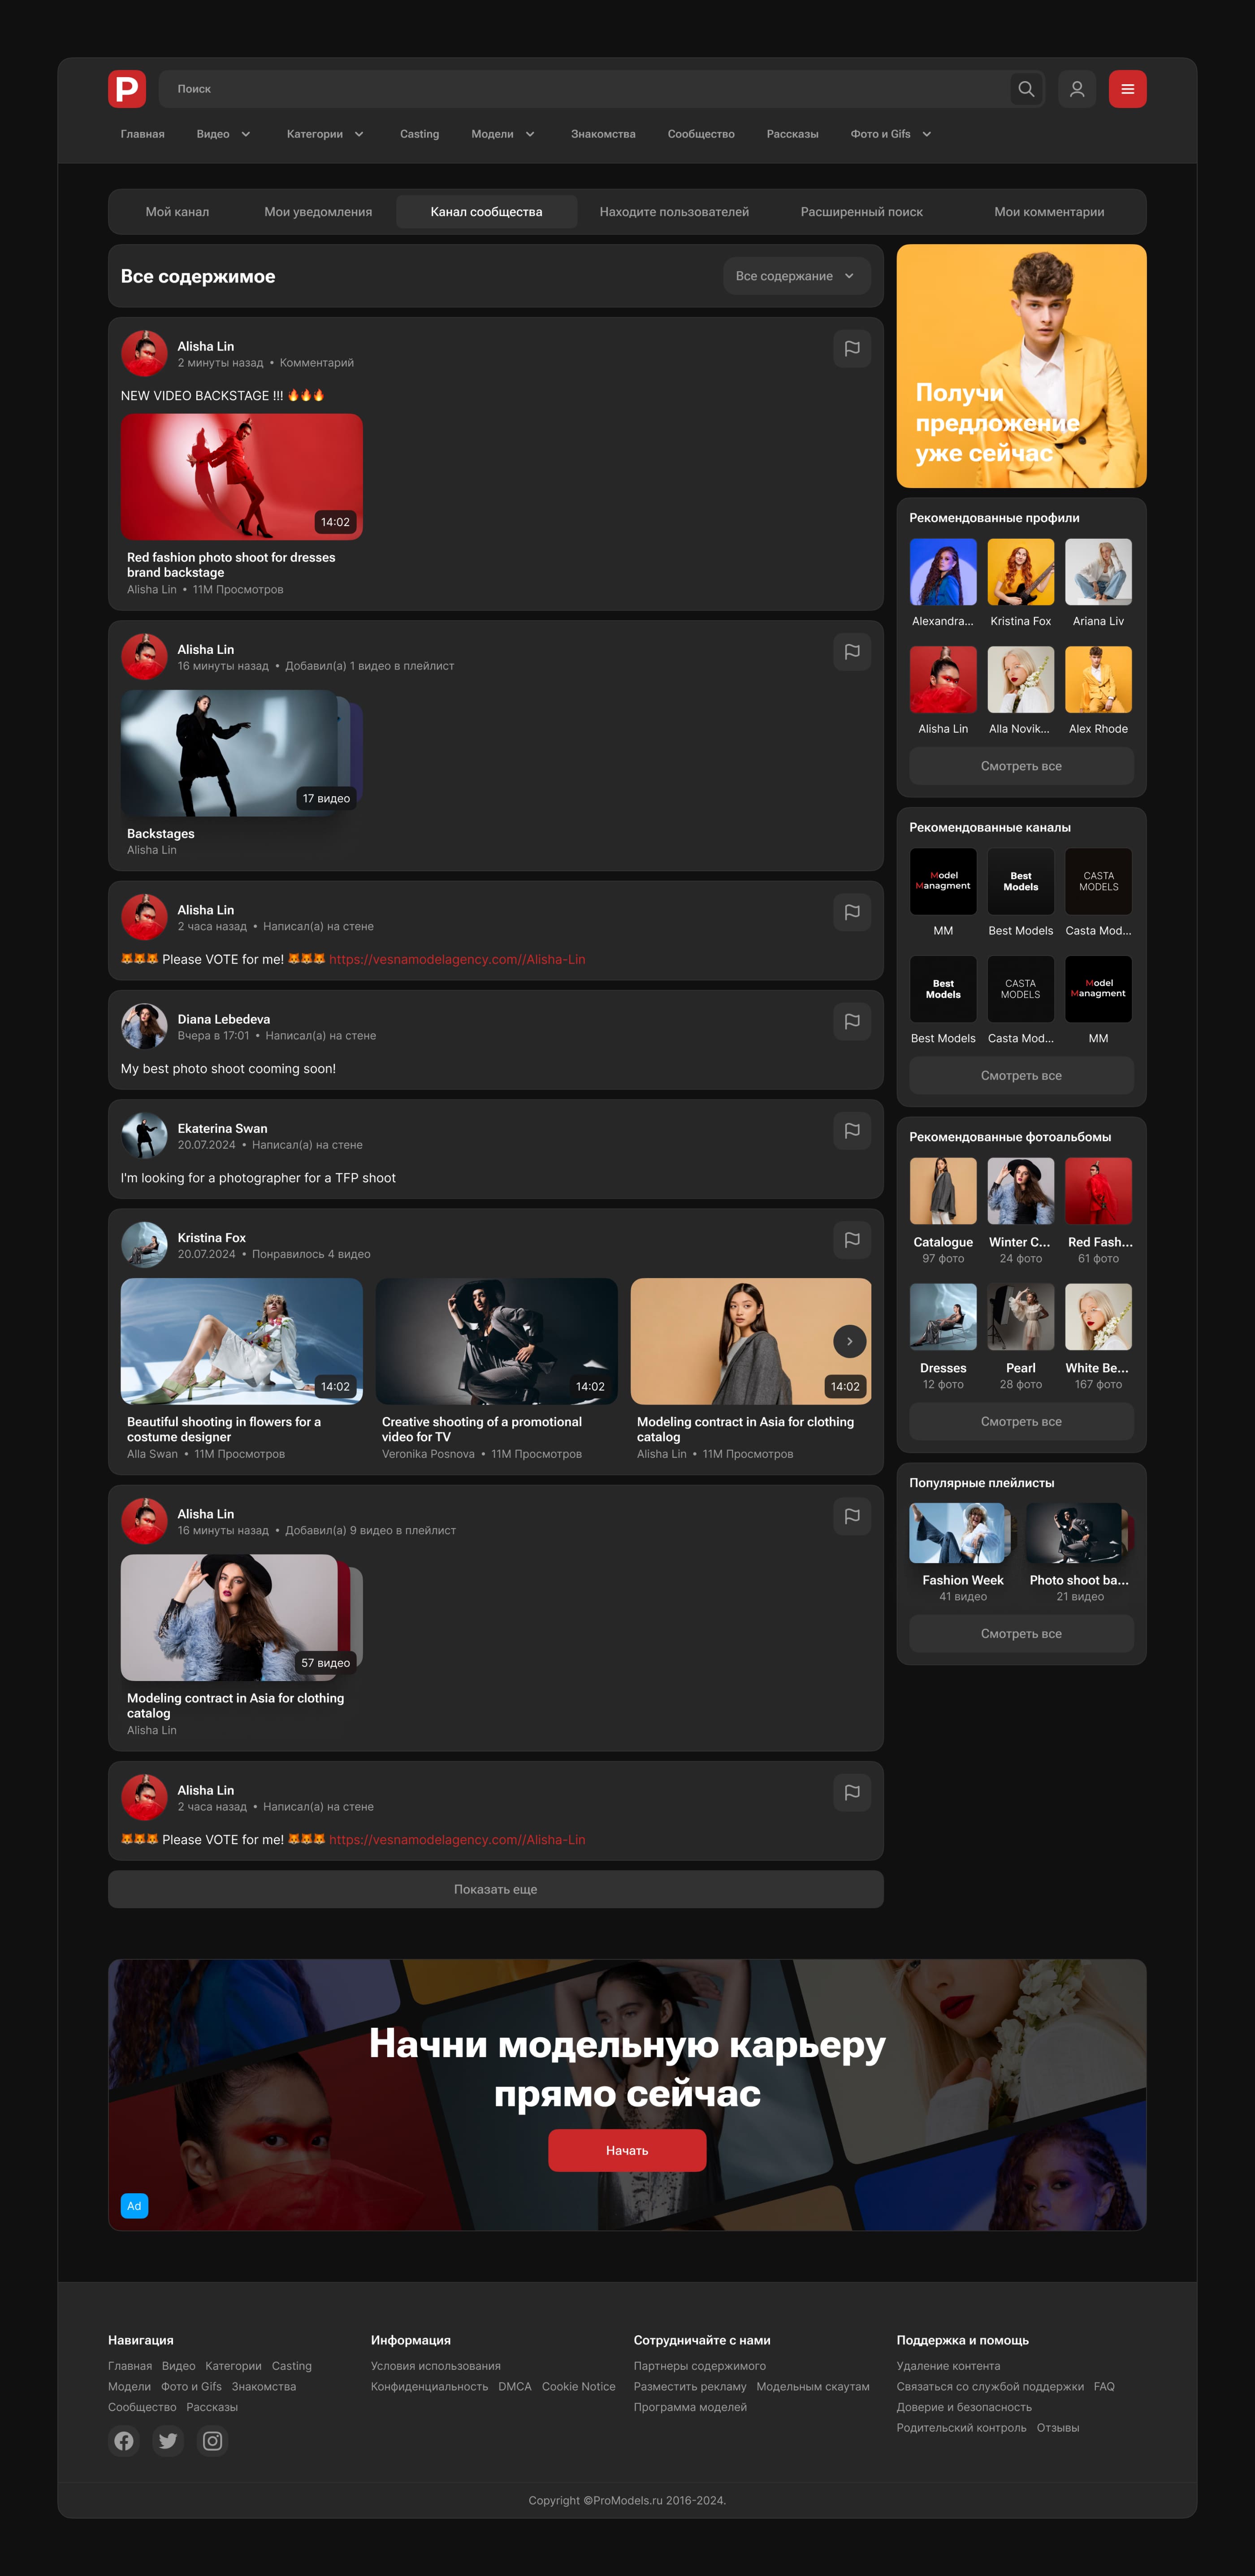1255x2576 pixels.
Task: Open the Расширенный поиск tab
Action: tap(861, 212)
